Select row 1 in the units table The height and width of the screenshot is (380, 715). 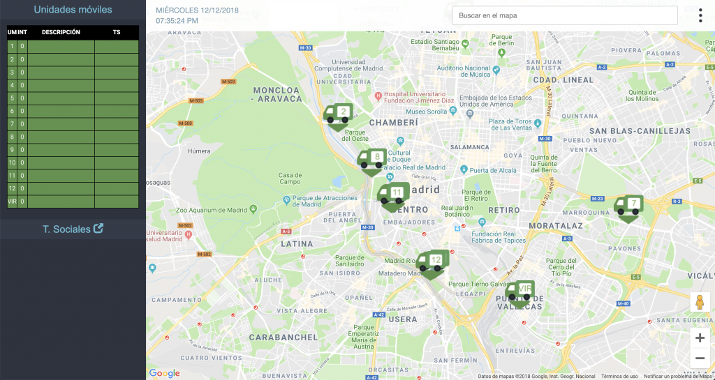[x=73, y=46]
